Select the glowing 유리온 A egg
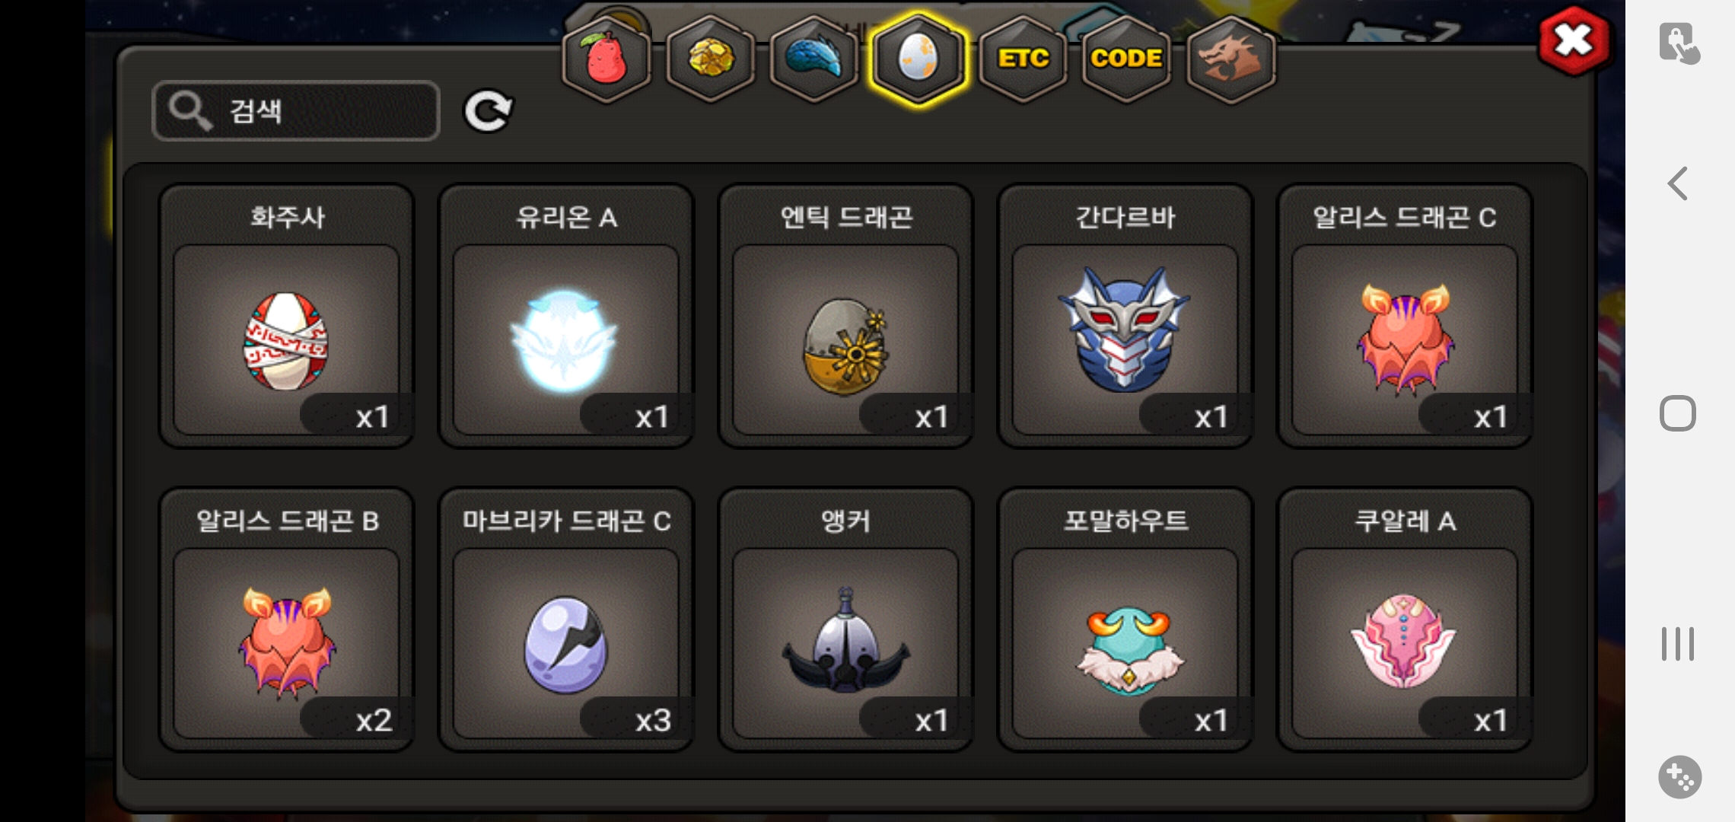Viewport: 1735px width, 822px height. (x=566, y=316)
